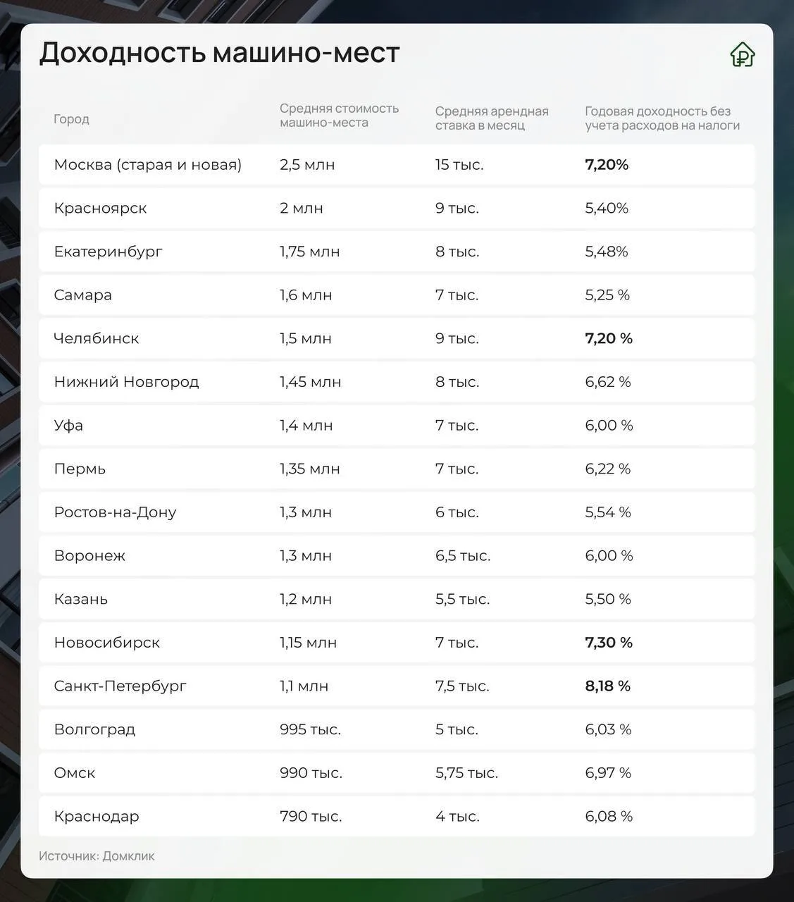Select the Челябинск row
The image size is (794, 902).
coord(397,339)
